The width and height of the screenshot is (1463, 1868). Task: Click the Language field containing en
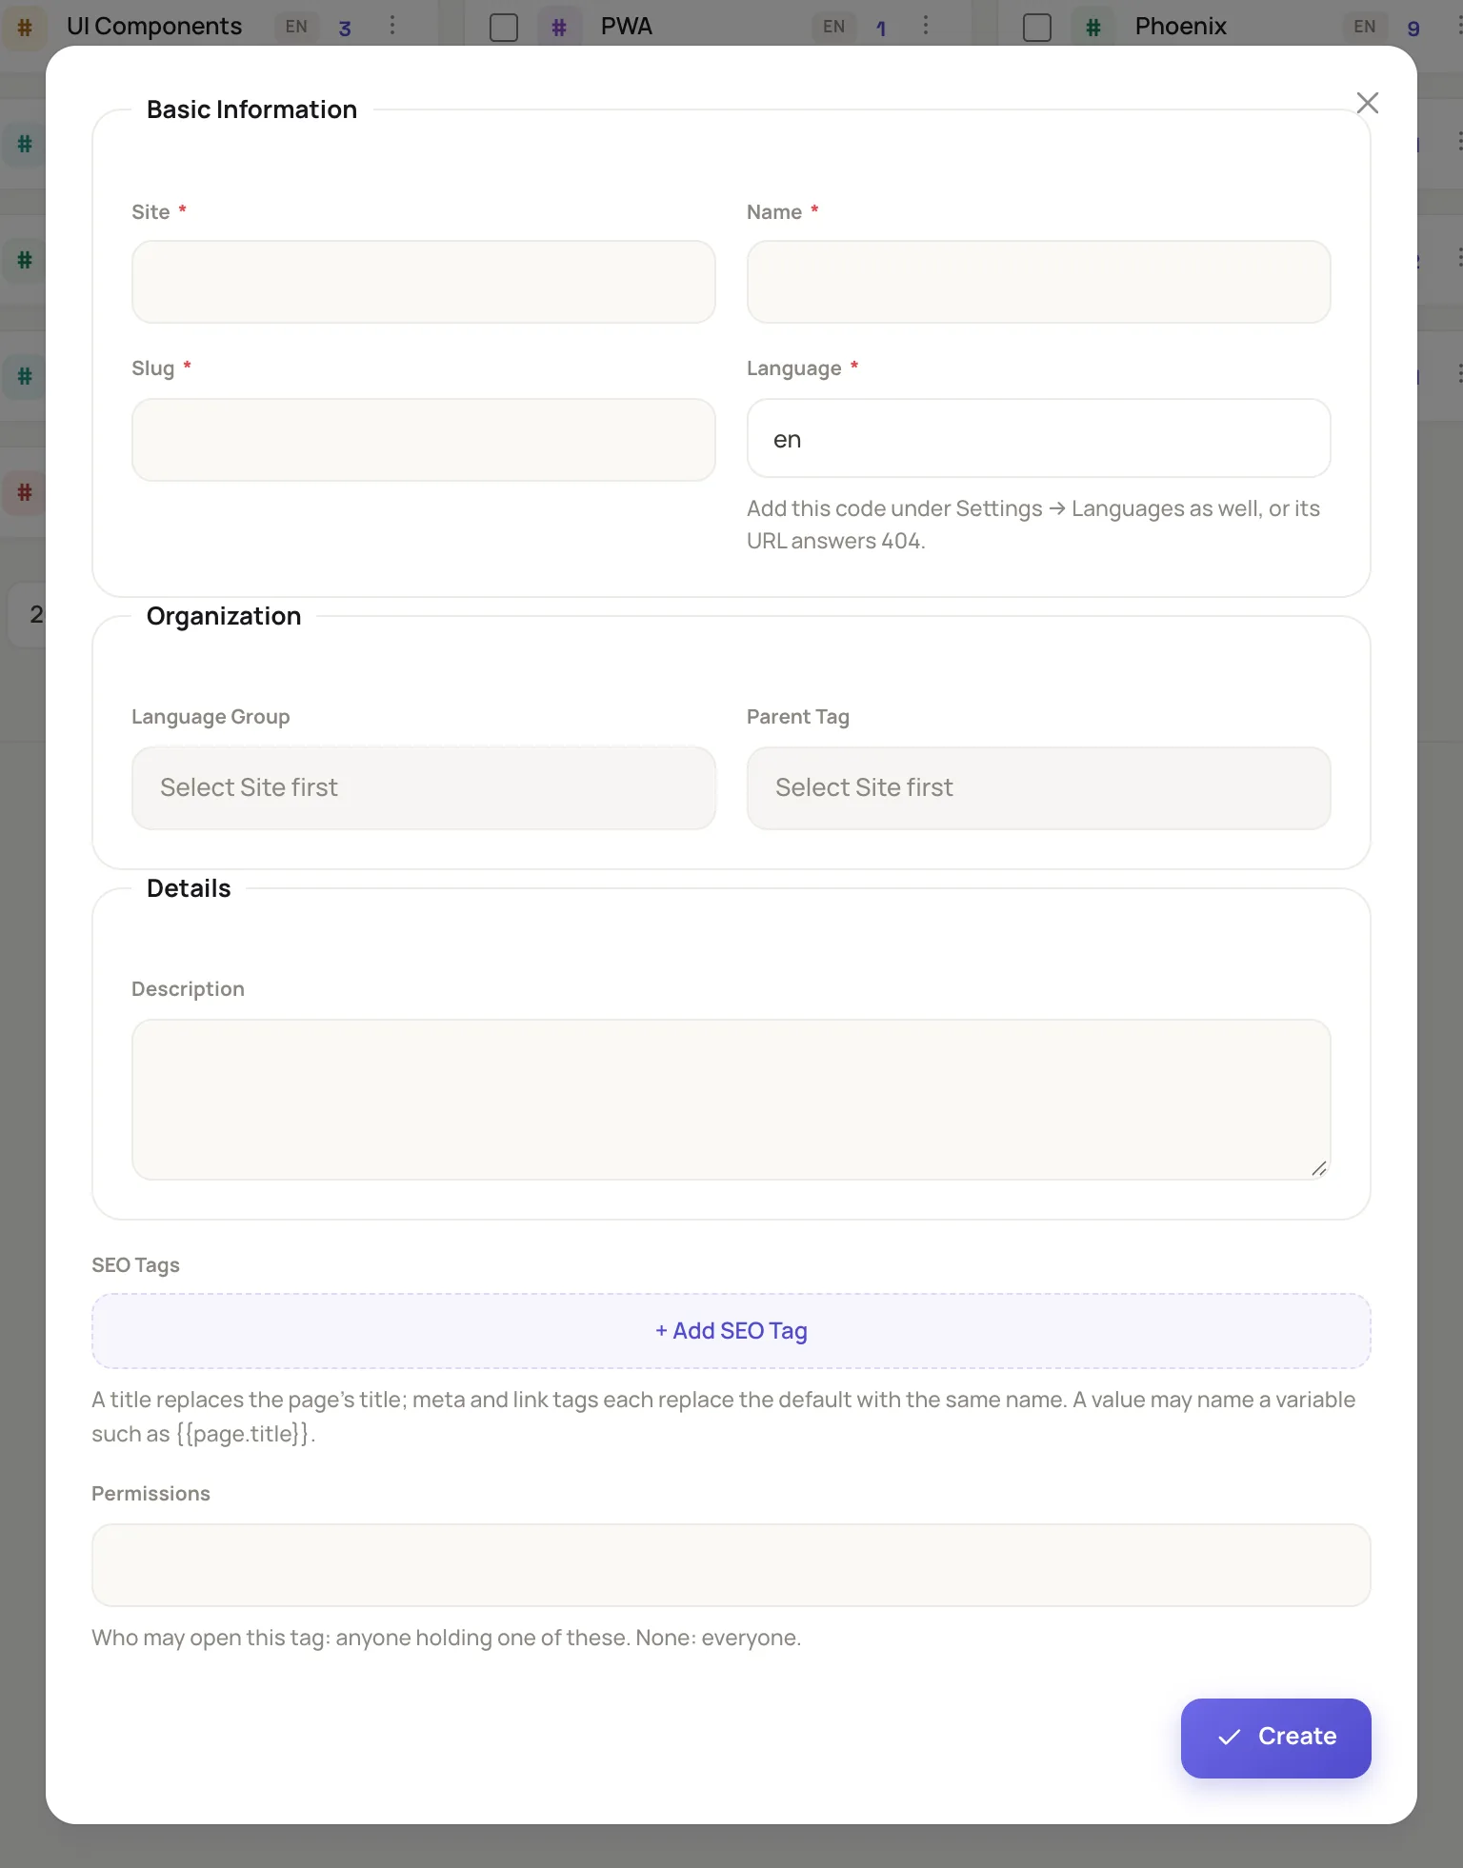(x=1039, y=438)
